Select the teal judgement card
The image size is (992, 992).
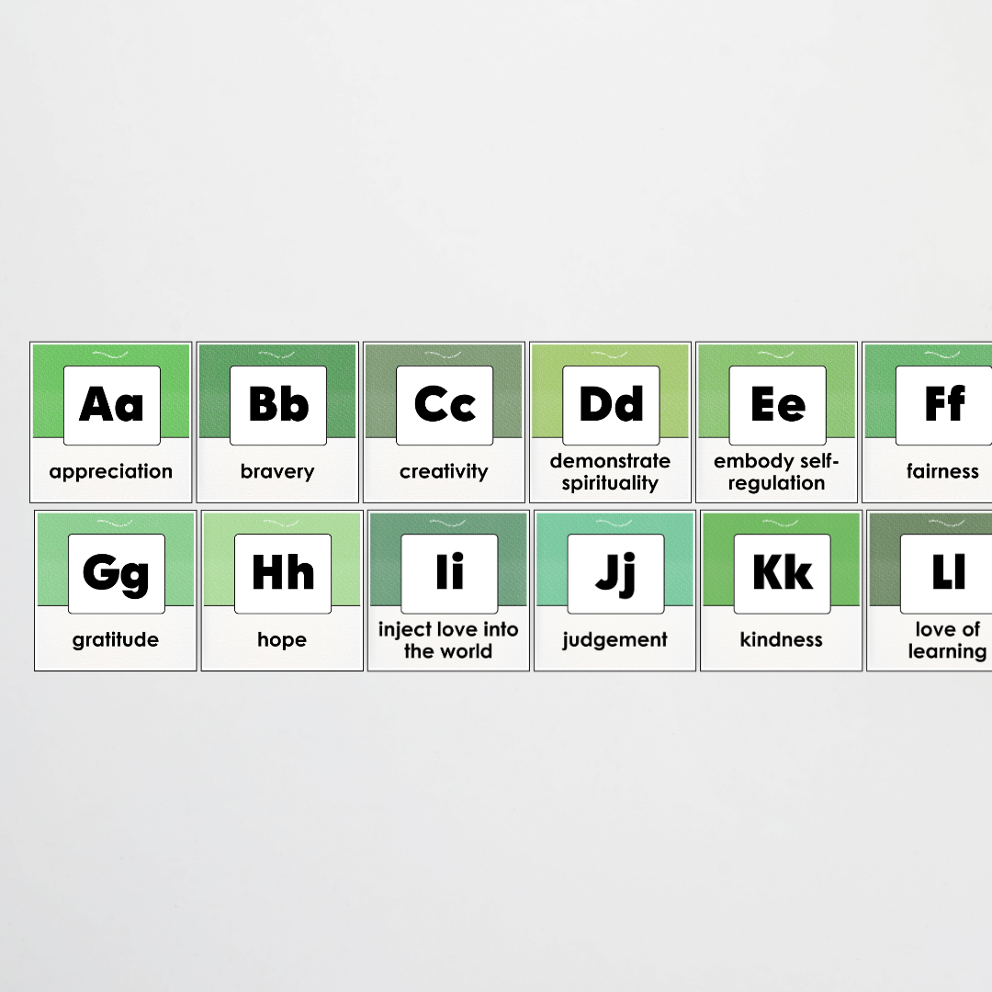614,592
